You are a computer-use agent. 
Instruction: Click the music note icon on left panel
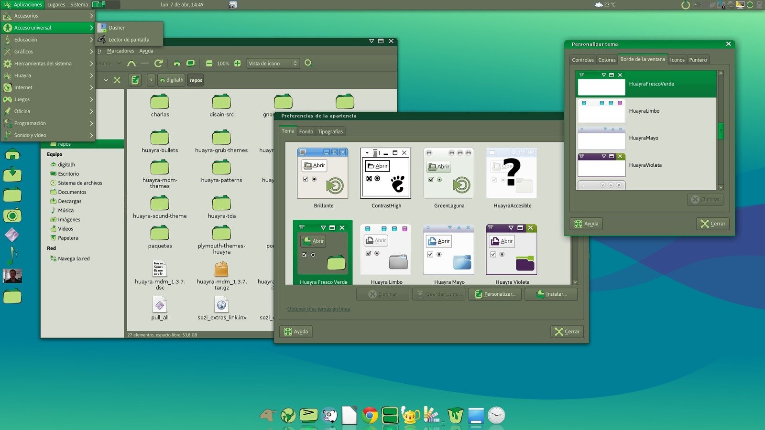click(x=12, y=255)
